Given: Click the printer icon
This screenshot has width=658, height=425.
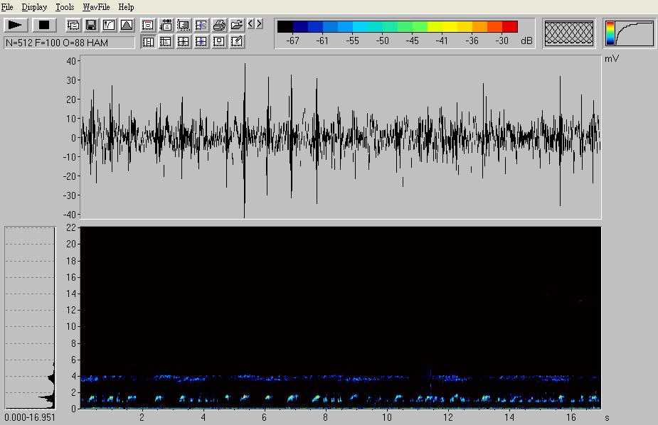Looking at the screenshot, I should pyautogui.click(x=219, y=25).
